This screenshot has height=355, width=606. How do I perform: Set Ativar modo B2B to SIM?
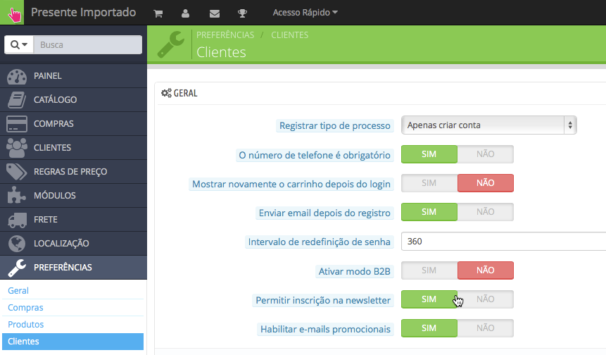(x=429, y=270)
